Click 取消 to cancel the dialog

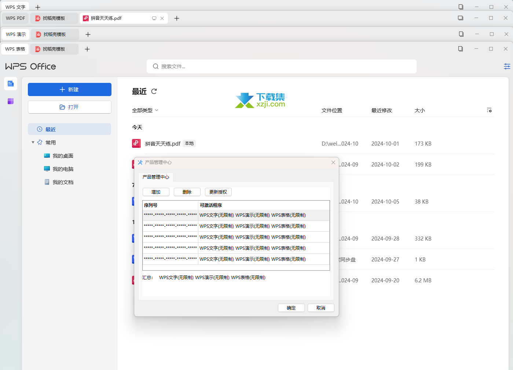point(321,308)
